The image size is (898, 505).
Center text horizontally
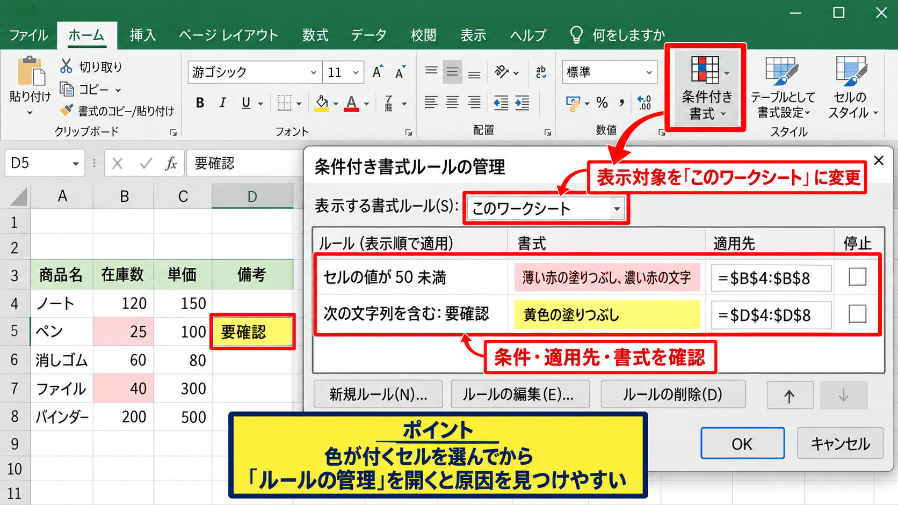pyautogui.click(x=453, y=103)
